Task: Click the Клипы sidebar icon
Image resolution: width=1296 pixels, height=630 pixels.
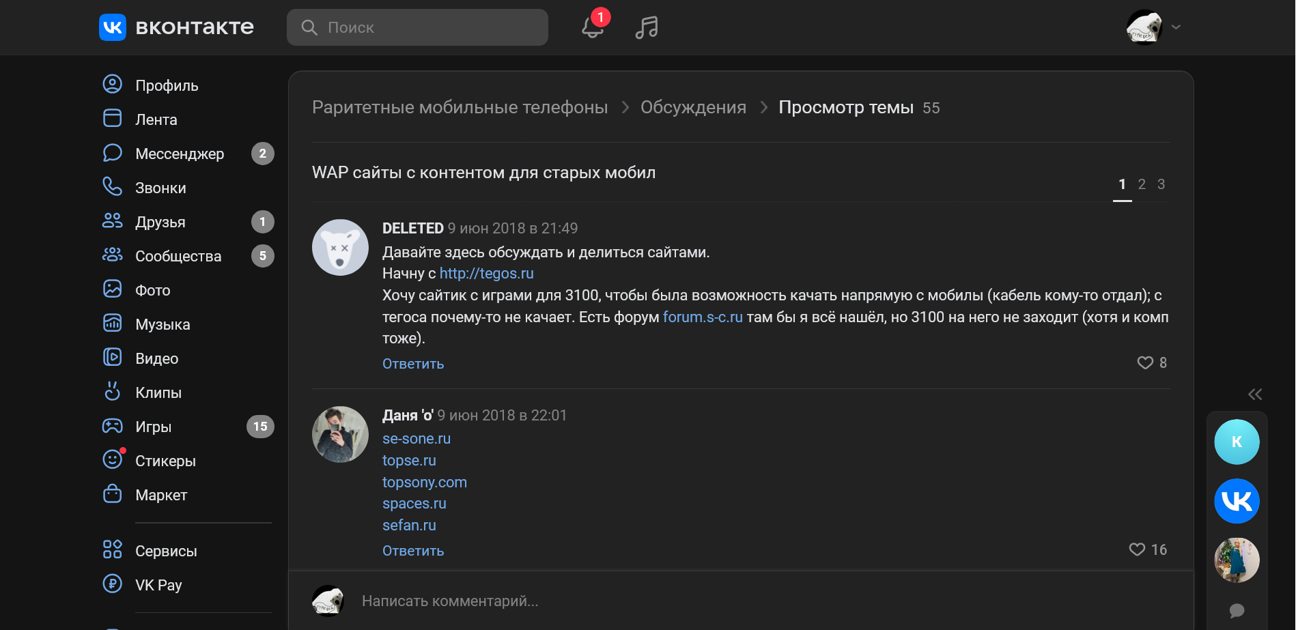Action: tap(112, 392)
